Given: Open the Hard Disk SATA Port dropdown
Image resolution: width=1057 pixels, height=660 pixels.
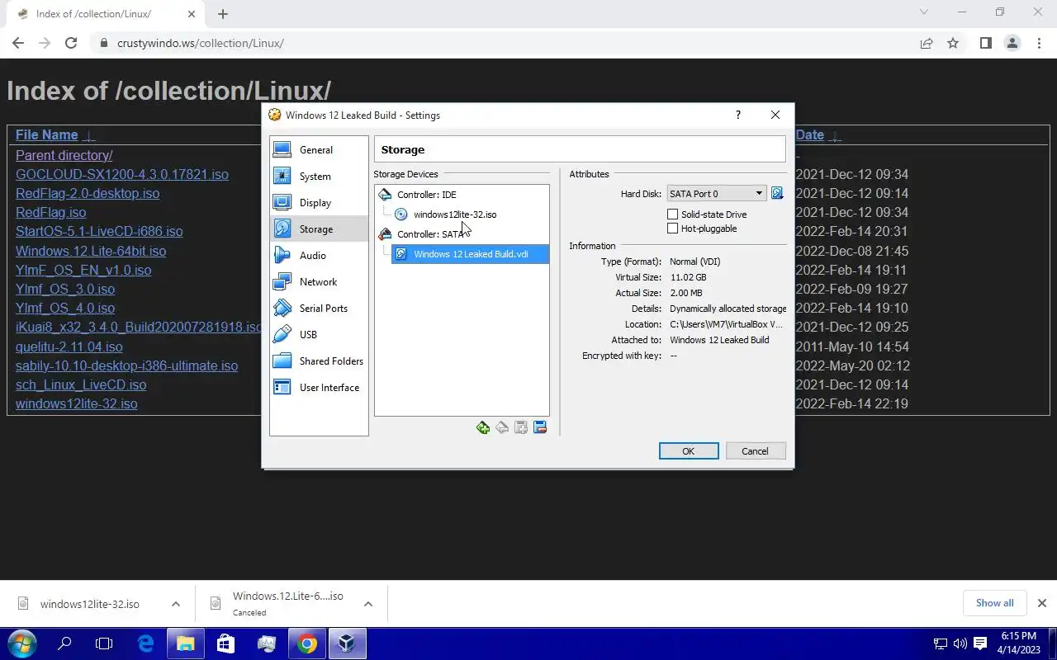Looking at the screenshot, I should coord(716,194).
